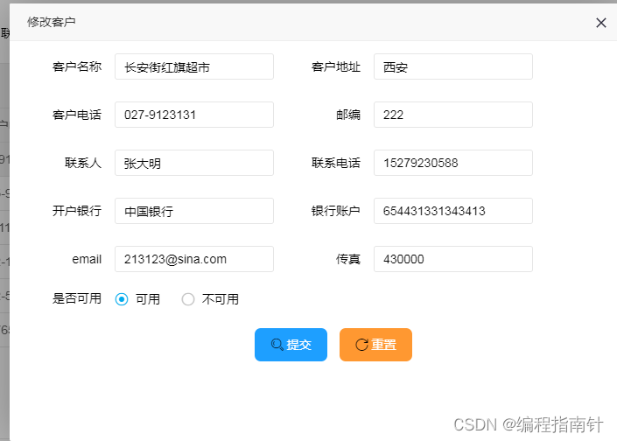Click the 修改客户 dialog title
The height and width of the screenshot is (441, 617).
tap(51, 22)
